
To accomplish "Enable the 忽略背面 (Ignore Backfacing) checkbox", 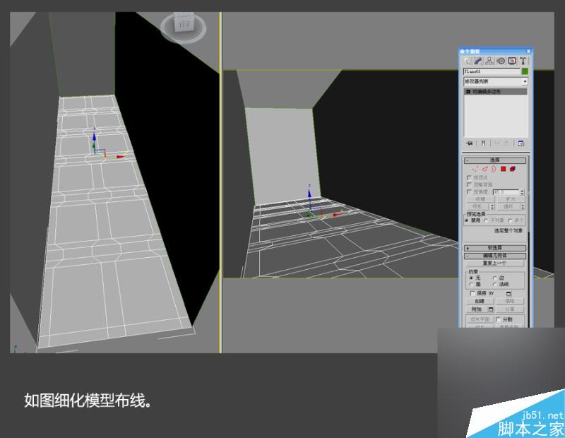I will tap(468, 184).
